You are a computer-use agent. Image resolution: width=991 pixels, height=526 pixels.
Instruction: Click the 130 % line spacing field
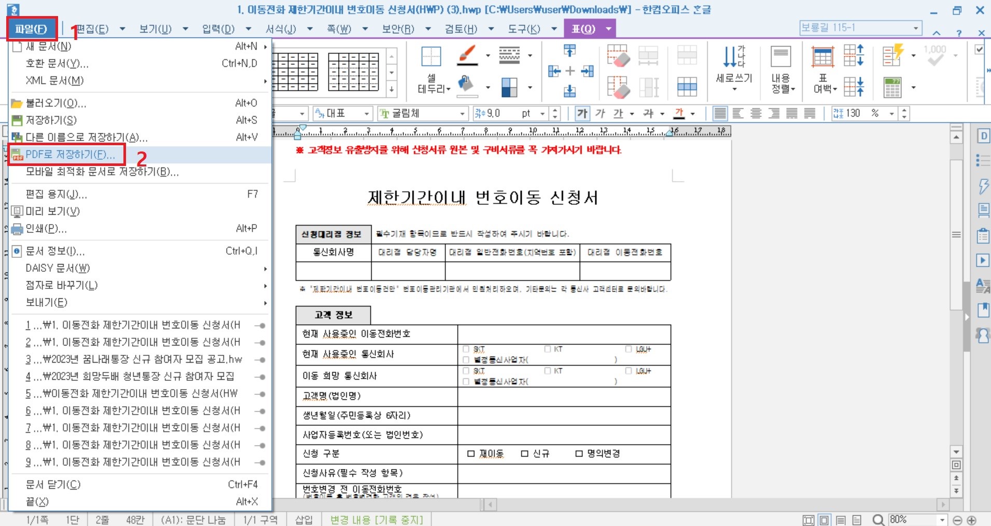click(860, 114)
